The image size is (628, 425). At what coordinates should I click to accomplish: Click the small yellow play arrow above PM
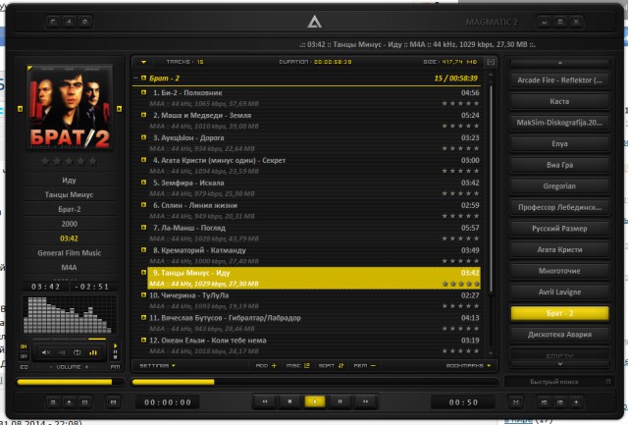pos(116,346)
